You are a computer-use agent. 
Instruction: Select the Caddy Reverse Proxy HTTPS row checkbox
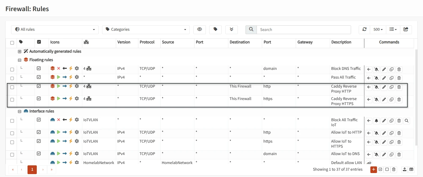(12, 99)
